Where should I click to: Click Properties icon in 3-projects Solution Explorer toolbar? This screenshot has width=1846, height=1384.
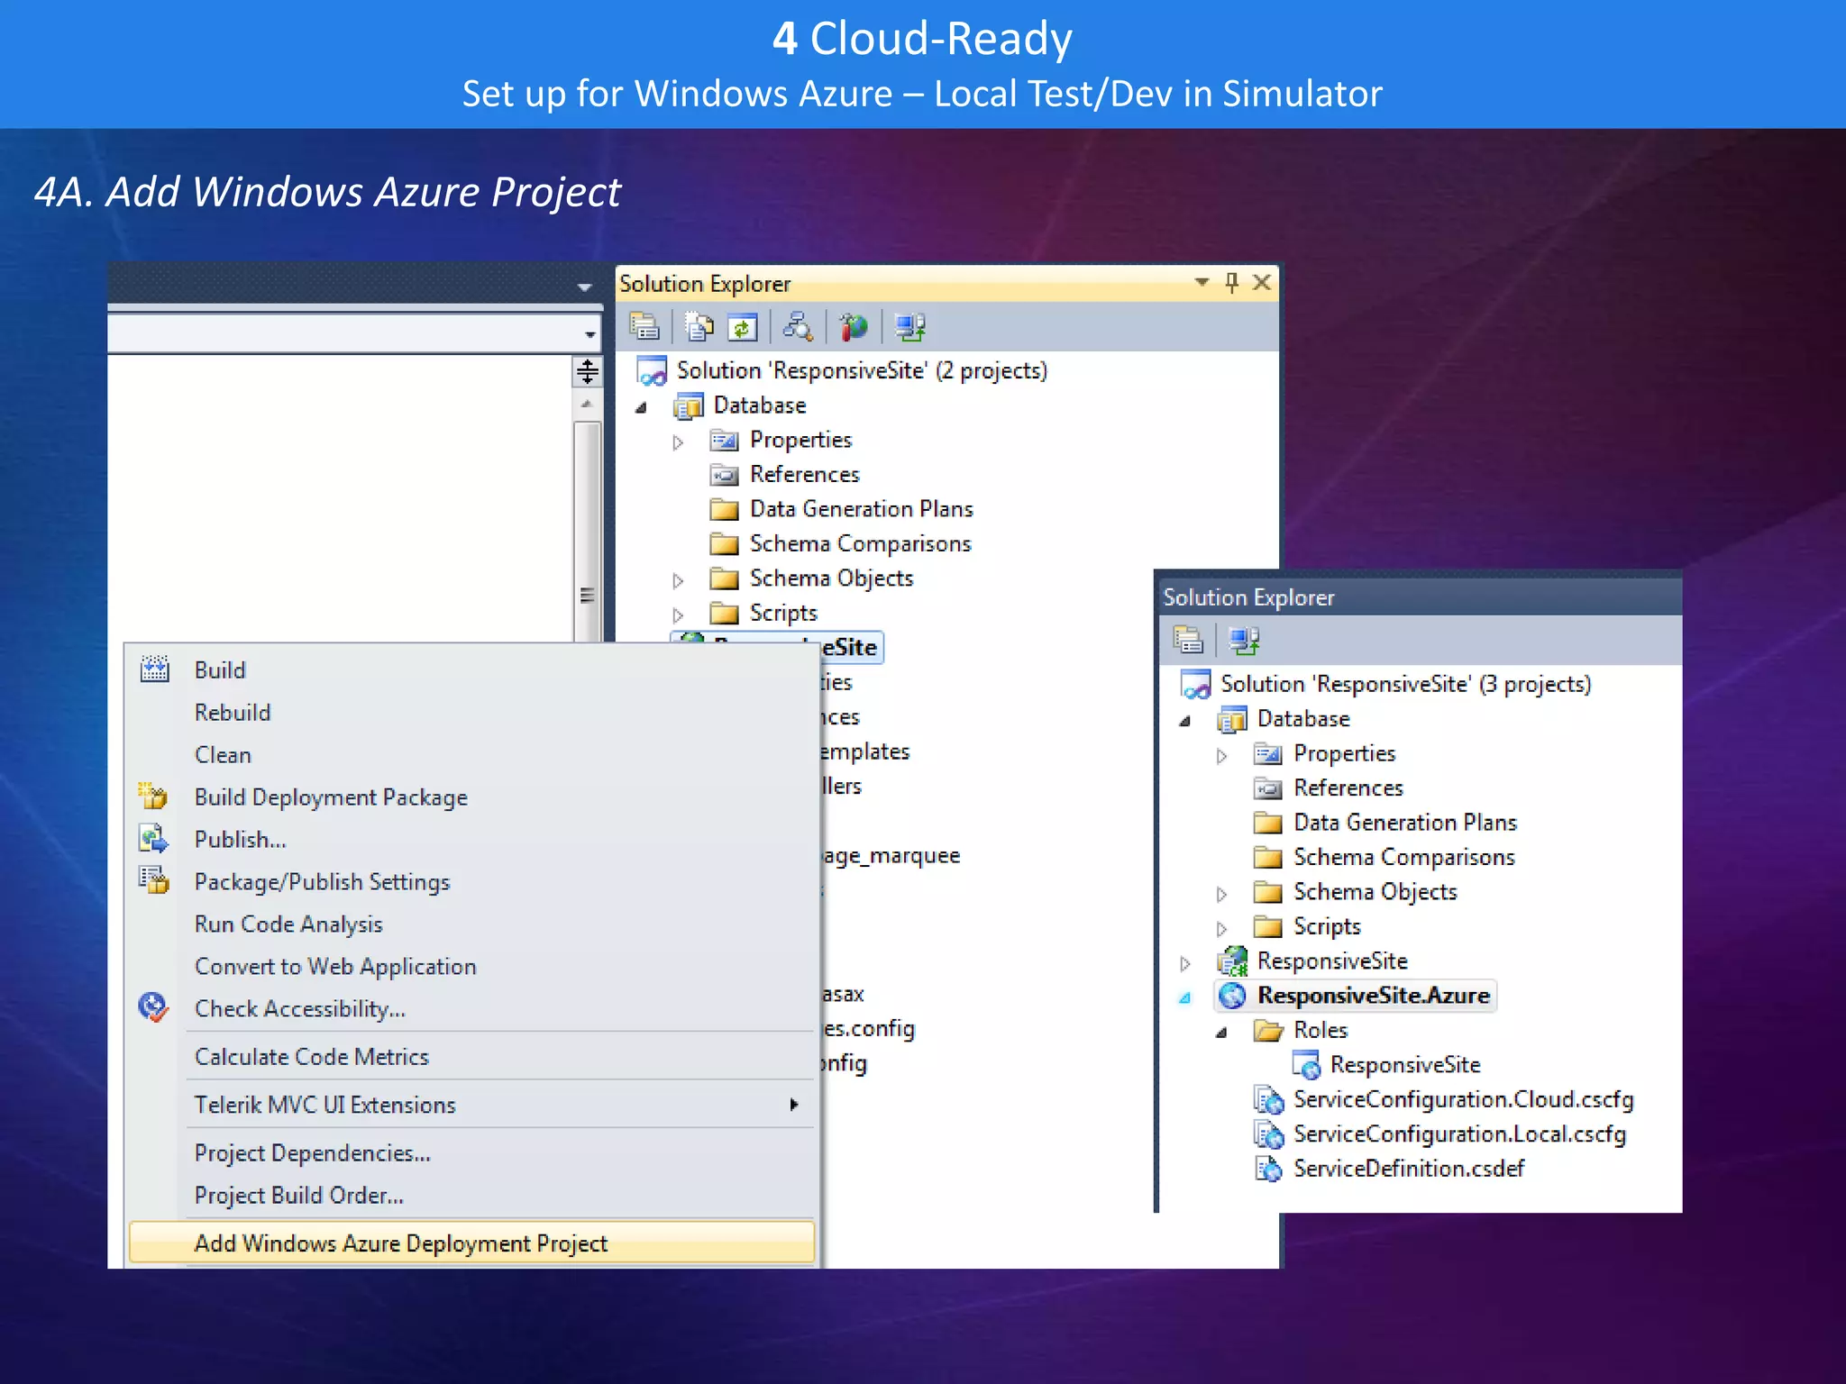click(1188, 640)
